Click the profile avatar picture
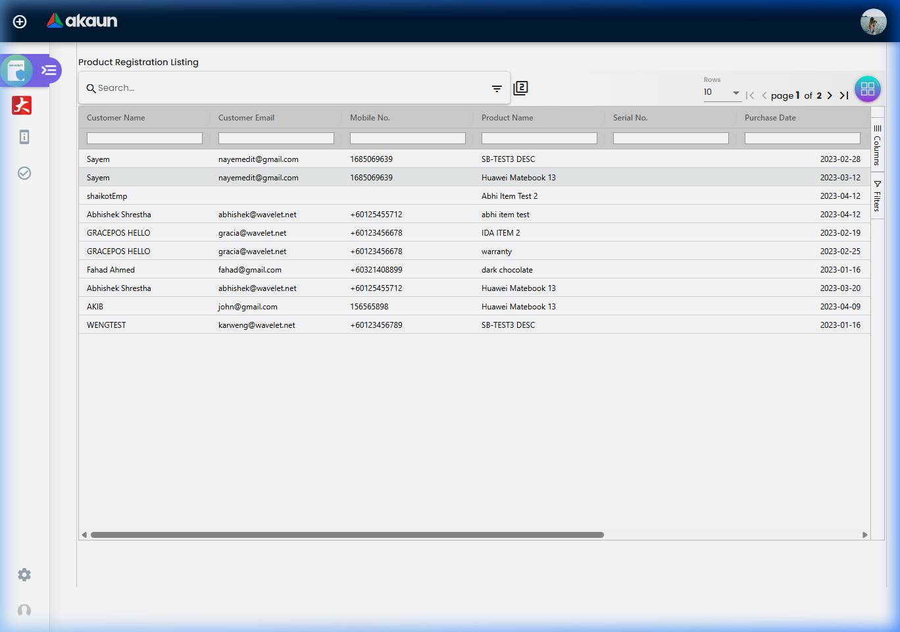The height and width of the screenshot is (632, 900). point(873,21)
